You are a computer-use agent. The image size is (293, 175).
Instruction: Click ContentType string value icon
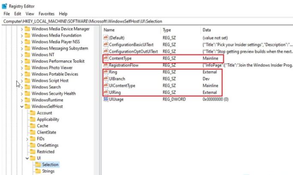(105, 58)
